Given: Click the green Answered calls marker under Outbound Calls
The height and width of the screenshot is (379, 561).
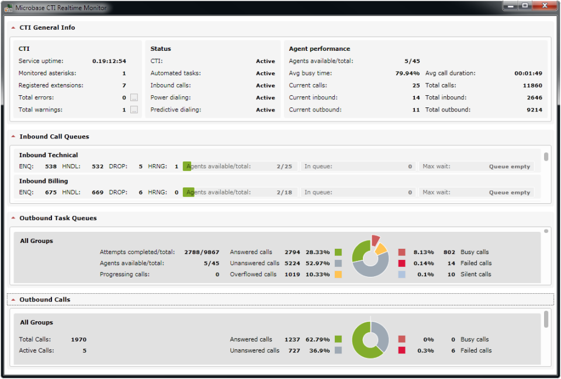Looking at the screenshot, I should [338, 339].
